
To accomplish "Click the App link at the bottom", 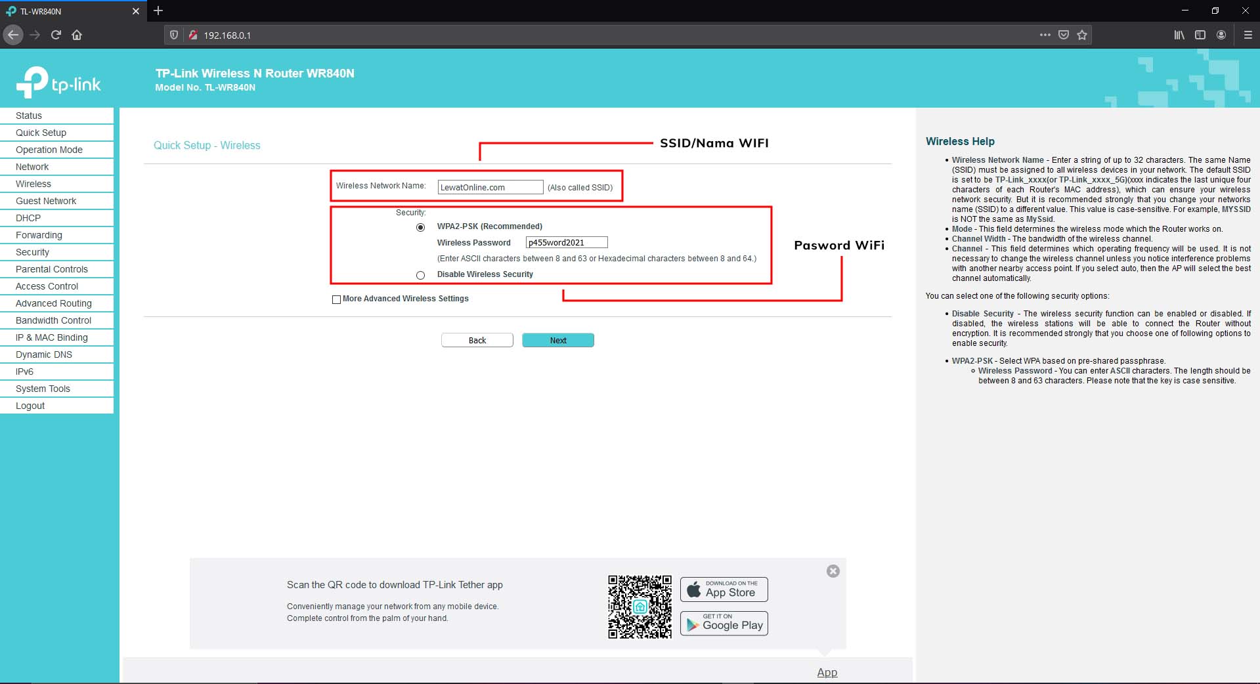I will point(827,672).
